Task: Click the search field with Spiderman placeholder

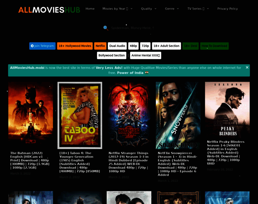Action: point(132,28)
